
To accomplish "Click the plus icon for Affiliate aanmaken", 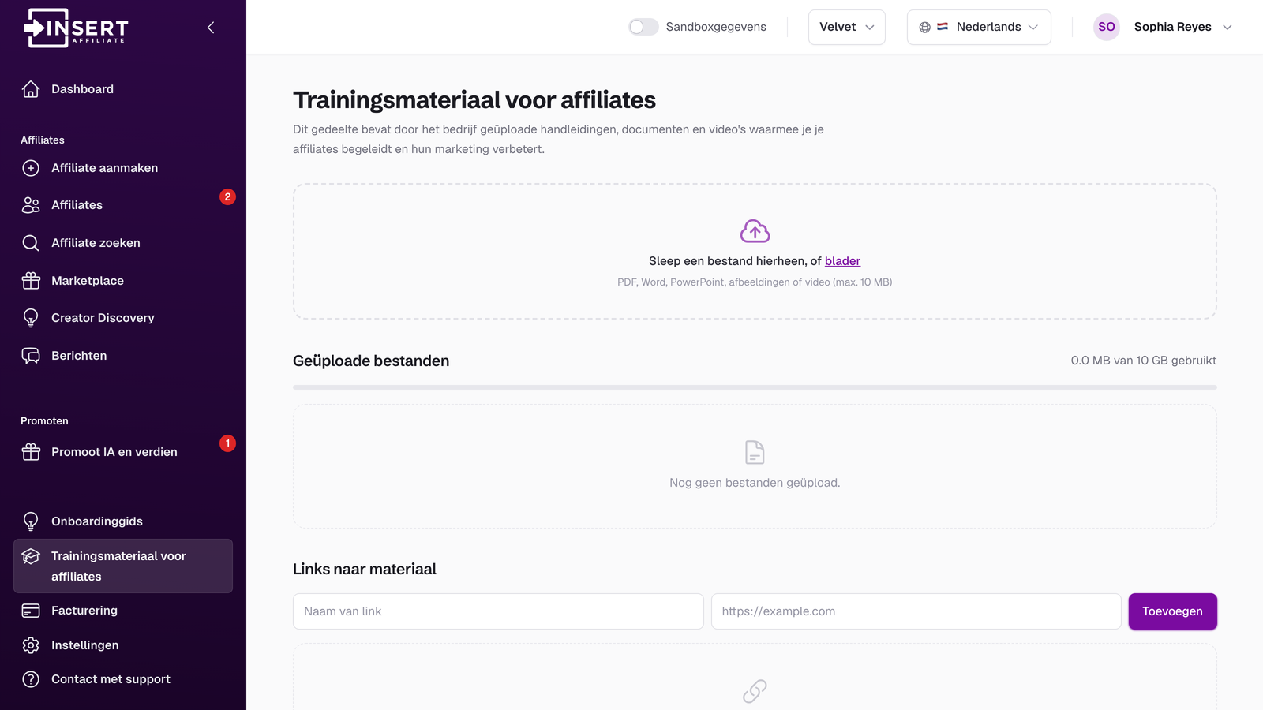I will pos(31,168).
